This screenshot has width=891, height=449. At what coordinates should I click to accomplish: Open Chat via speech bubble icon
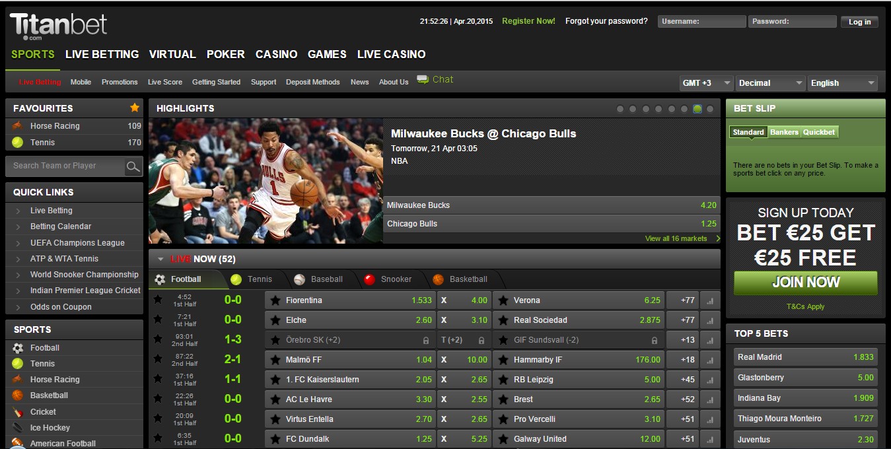[423, 80]
